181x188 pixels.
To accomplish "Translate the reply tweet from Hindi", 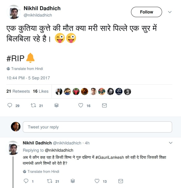I will [41, 172].
